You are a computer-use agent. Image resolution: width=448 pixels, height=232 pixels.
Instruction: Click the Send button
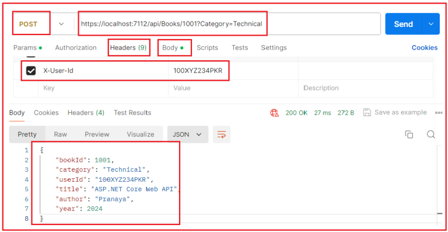click(404, 24)
